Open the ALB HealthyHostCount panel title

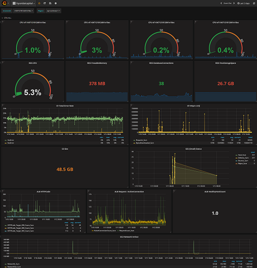point(215,192)
